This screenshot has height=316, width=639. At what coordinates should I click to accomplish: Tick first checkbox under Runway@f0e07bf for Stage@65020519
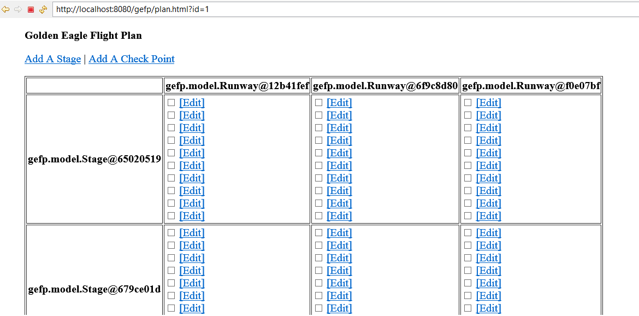click(468, 103)
